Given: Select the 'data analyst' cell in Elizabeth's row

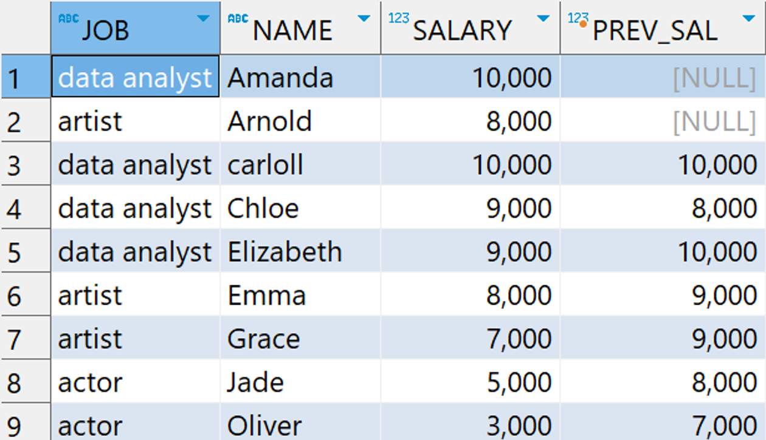Looking at the screenshot, I should [136, 251].
